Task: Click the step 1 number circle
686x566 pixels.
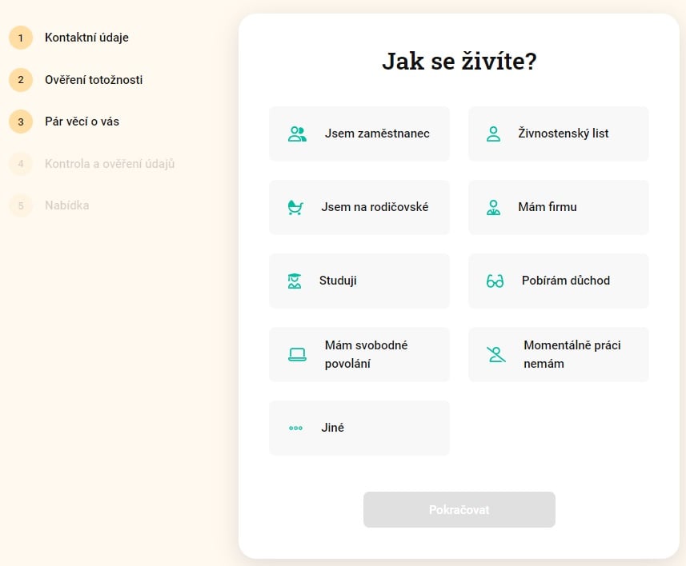Action: [x=21, y=38]
